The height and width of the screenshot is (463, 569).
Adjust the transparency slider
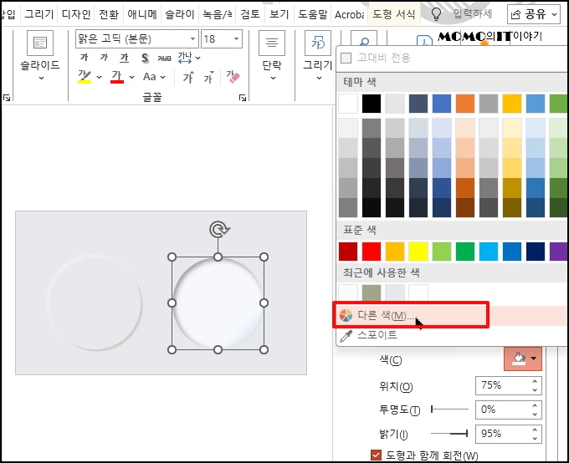coord(450,410)
